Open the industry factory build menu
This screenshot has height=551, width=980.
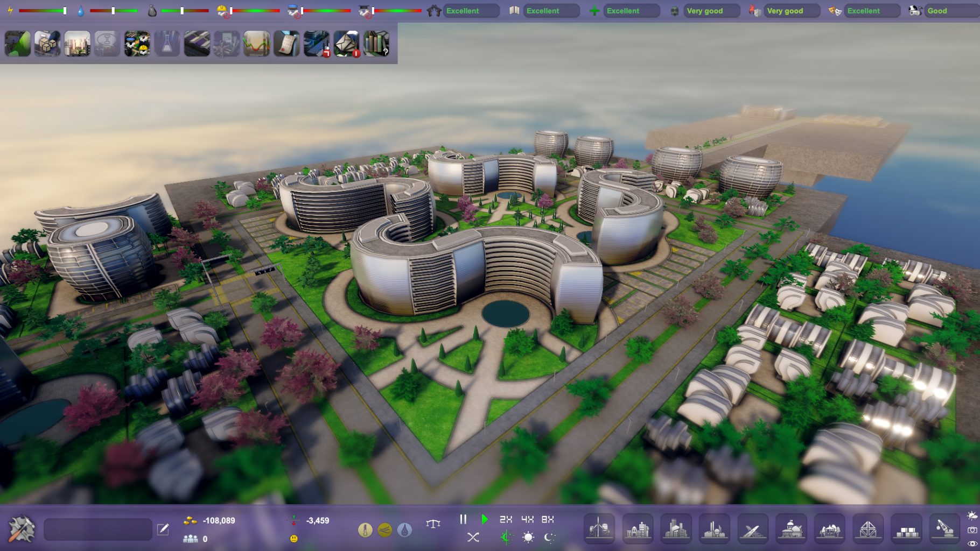tap(714, 528)
